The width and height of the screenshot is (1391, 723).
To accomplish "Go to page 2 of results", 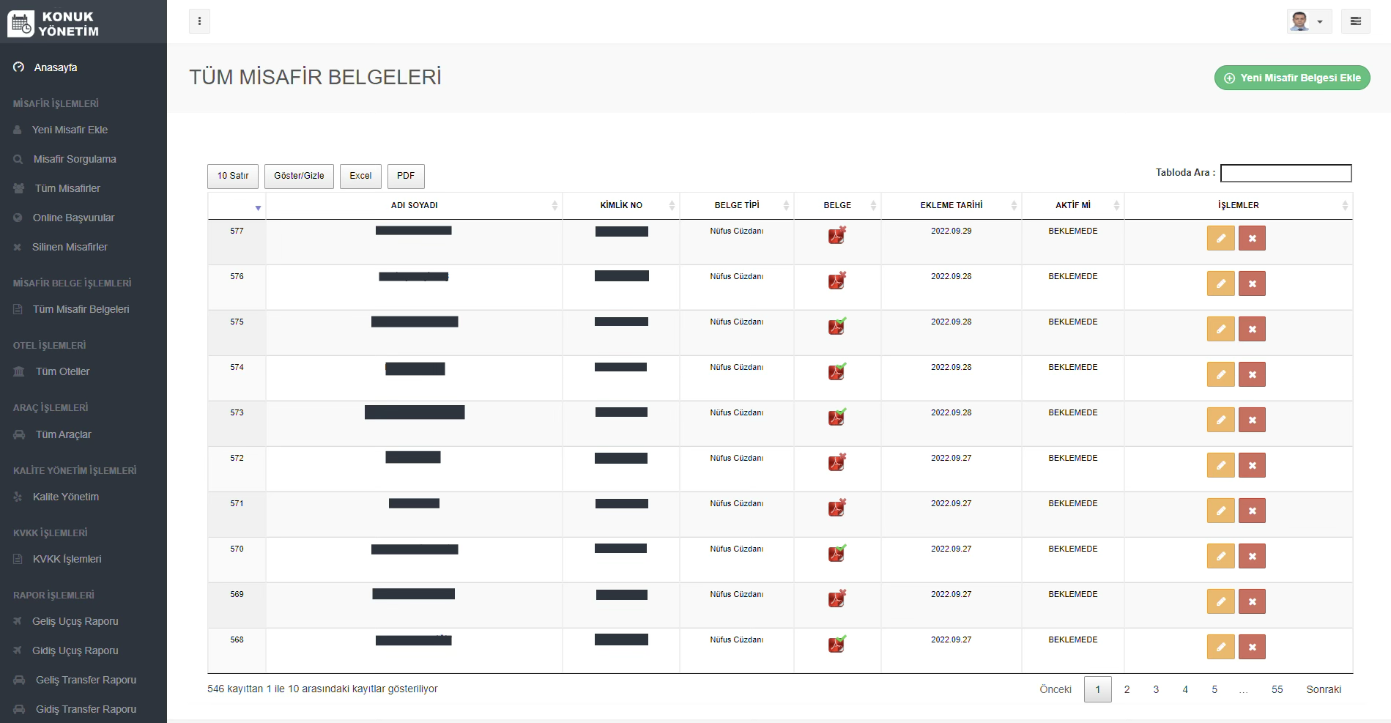I will [x=1127, y=689].
